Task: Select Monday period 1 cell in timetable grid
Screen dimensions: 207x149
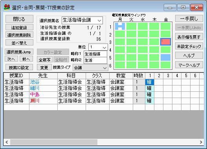Action: coord(120,26)
